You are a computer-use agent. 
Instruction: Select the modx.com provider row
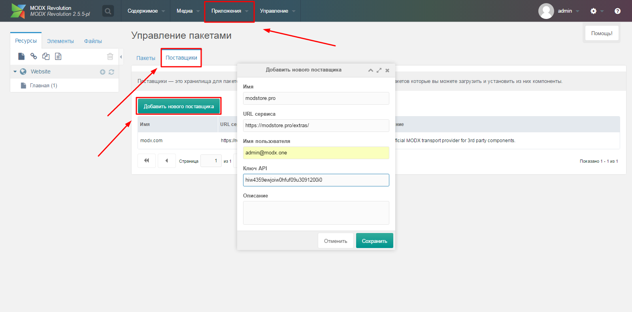pos(379,141)
